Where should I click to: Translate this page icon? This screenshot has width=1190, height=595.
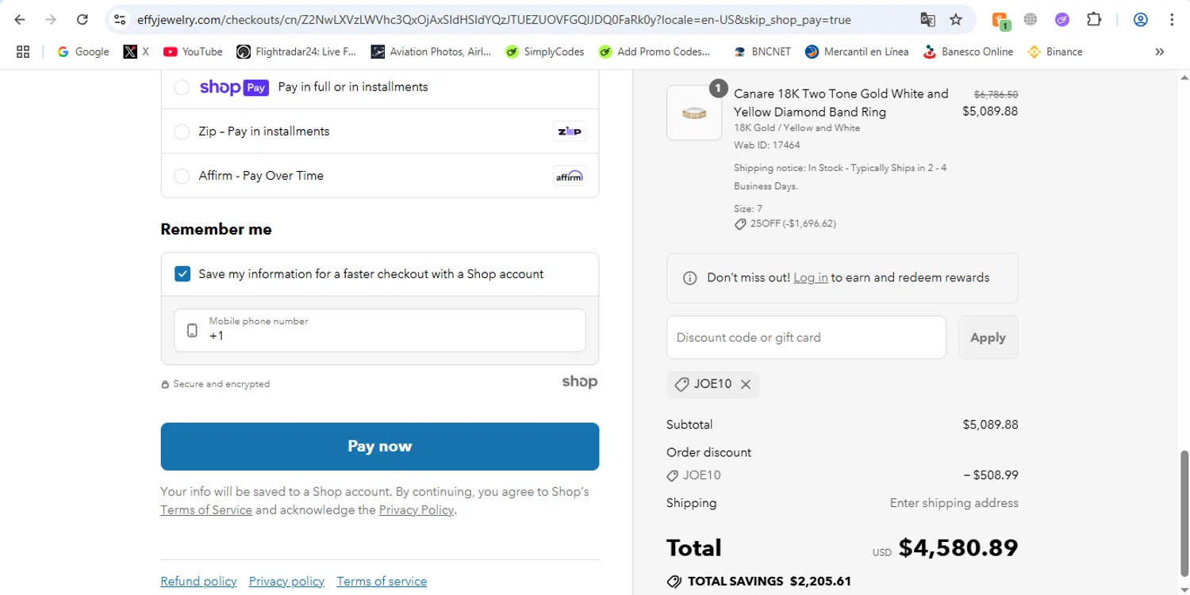point(927,20)
